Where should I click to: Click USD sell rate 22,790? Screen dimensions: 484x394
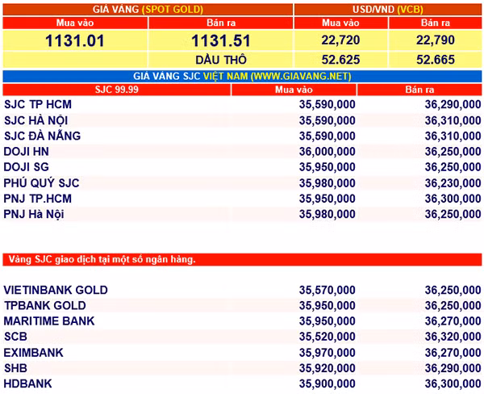pos(436,40)
